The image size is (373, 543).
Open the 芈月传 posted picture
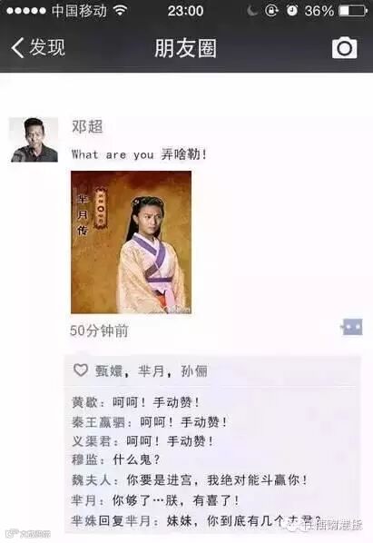[x=131, y=242]
